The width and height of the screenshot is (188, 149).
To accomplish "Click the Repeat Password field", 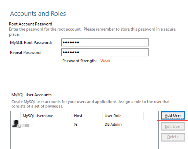I will click(105, 53).
